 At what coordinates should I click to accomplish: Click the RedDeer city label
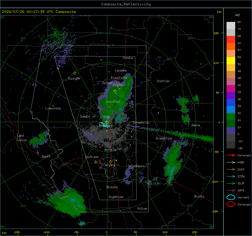click(119, 85)
